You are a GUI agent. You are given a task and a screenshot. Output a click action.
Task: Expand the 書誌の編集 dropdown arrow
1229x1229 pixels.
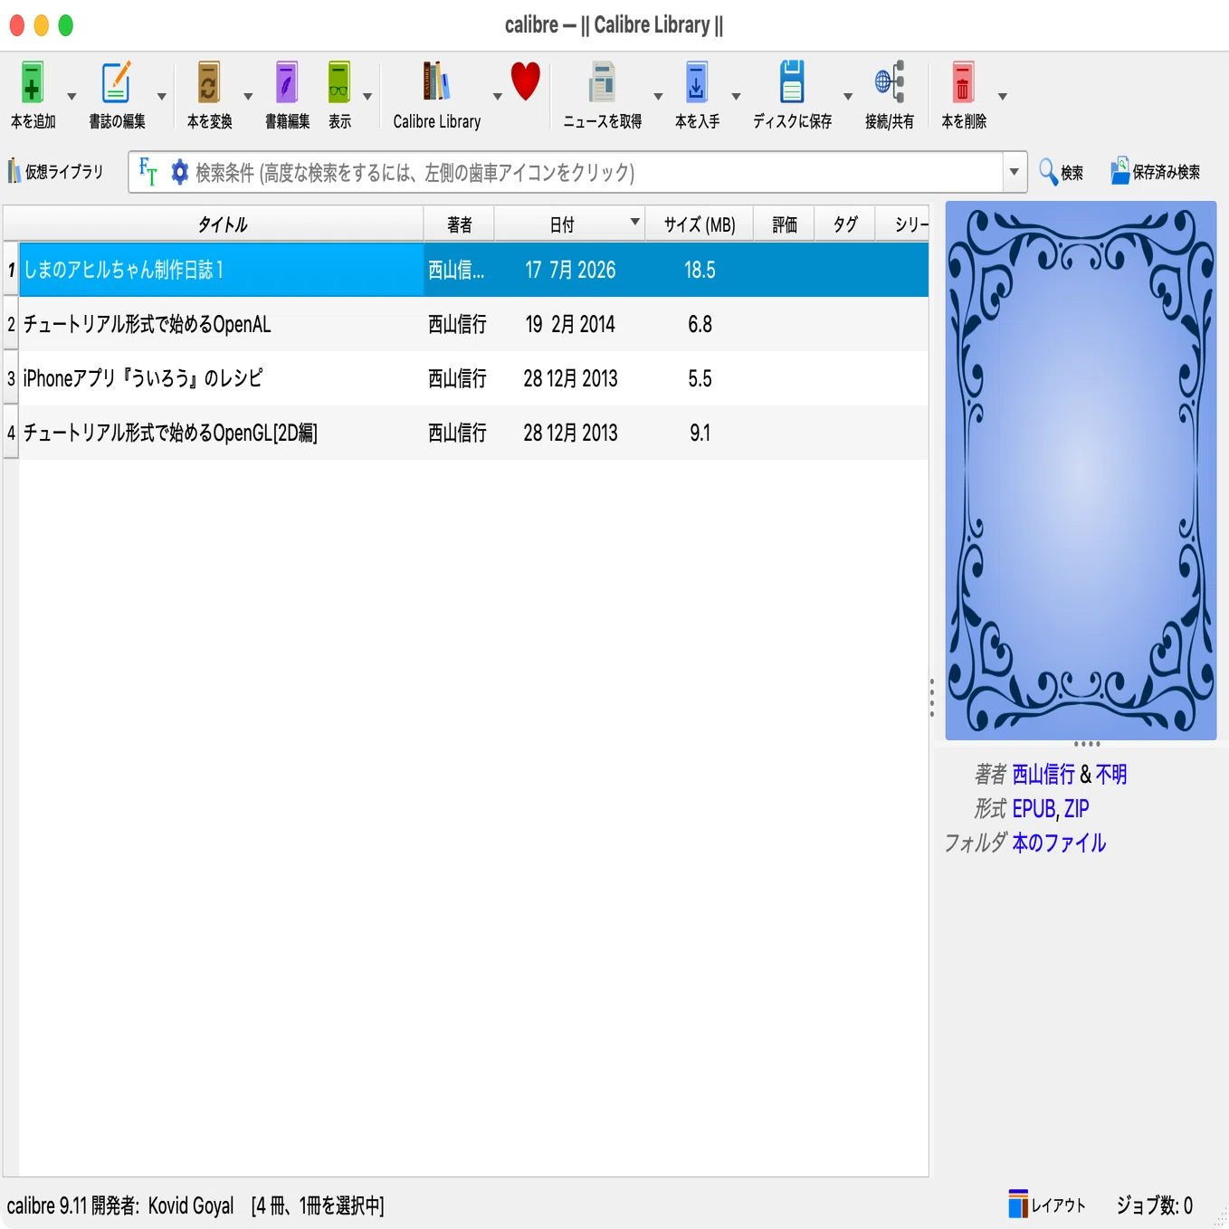click(x=161, y=96)
